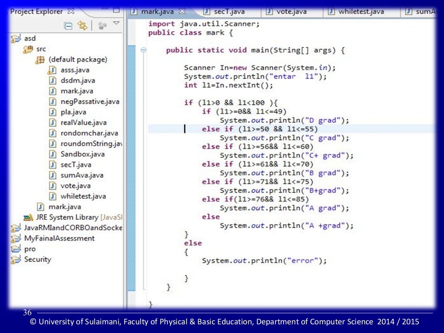Screen dimensions: 444x333
Task: Maximize the Project Explorer panel
Action: point(116,9)
